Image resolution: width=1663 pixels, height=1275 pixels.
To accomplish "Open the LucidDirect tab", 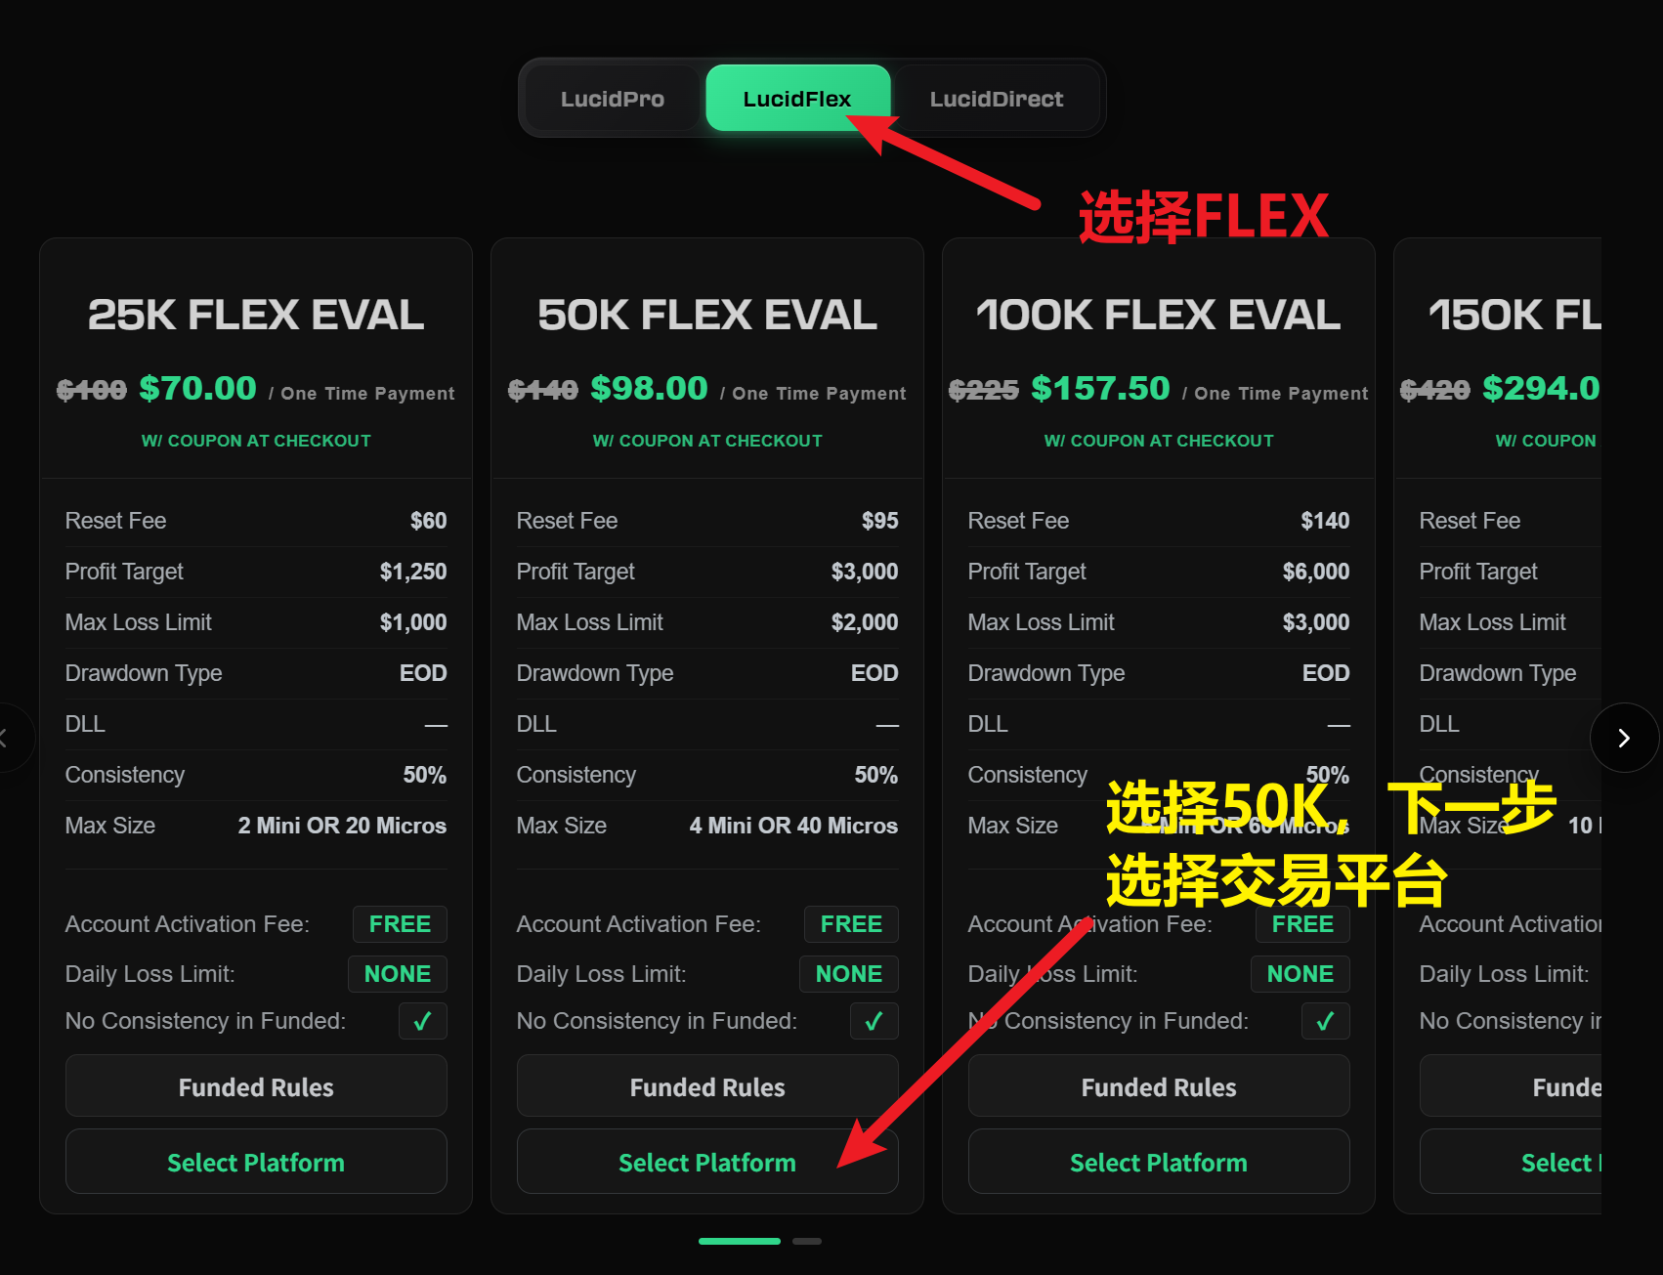I will (x=996, y=99).
